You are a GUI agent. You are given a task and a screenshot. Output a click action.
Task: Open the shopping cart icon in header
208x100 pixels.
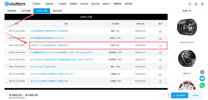click(202, 4)
